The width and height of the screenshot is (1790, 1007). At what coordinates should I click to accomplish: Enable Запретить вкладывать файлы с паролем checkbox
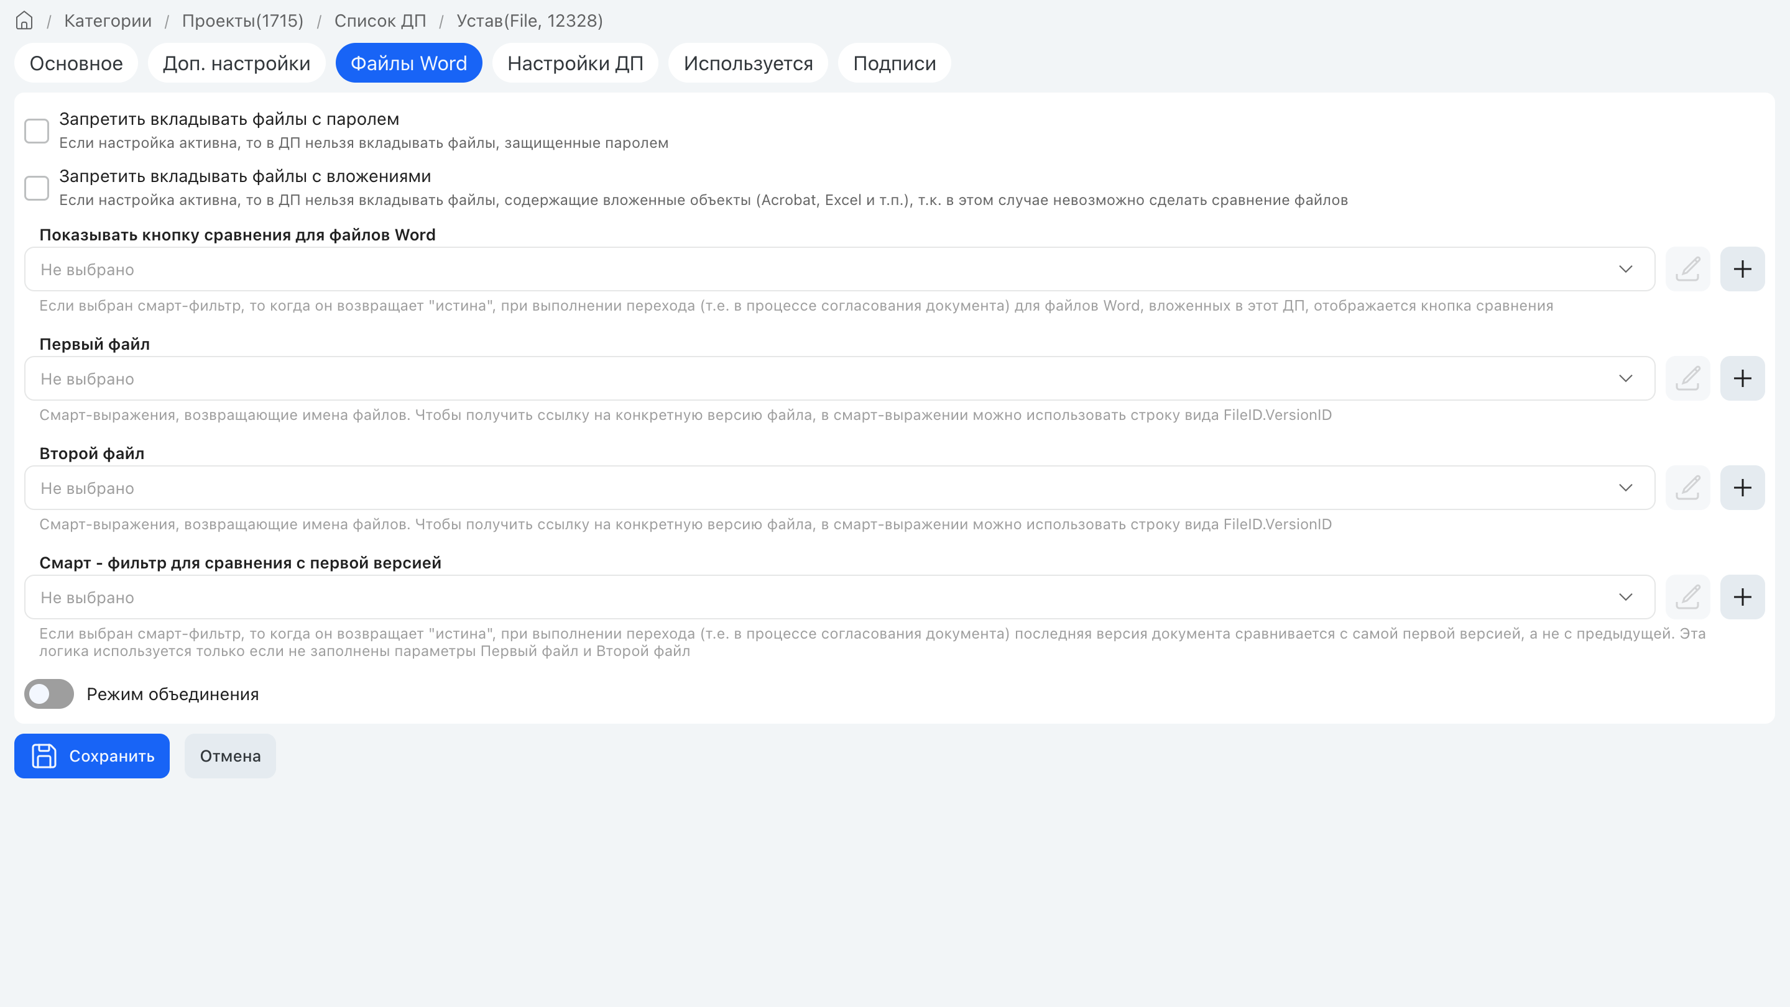(37, 130)
